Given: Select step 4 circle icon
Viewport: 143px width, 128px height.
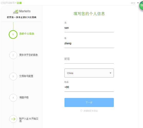Looking at the screenshot, I should click(13, 98).
